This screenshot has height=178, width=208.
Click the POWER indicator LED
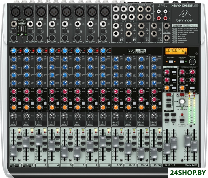[189, 93]
